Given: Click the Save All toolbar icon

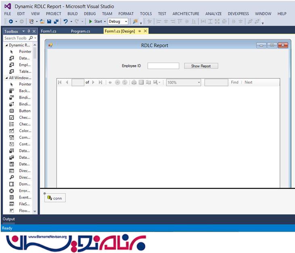Looking at the screenshot, I should [56, 21].
